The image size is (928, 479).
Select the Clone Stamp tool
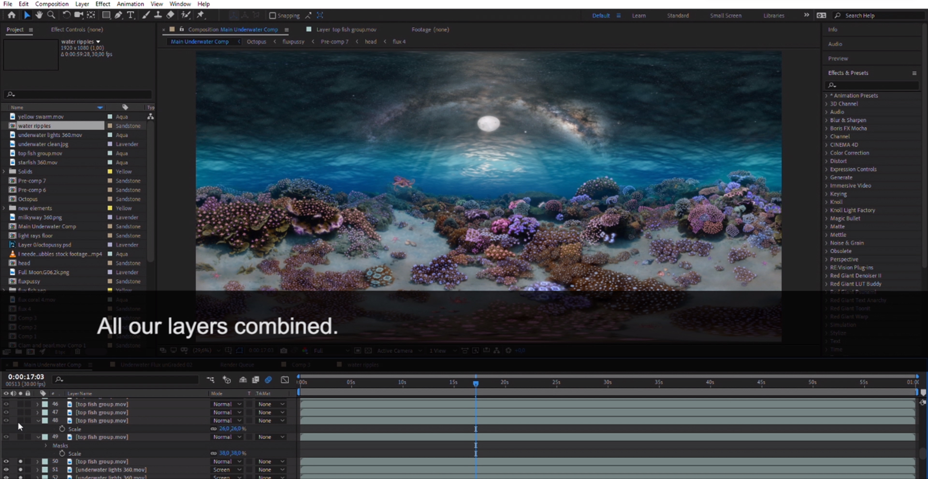coord(158,15)
